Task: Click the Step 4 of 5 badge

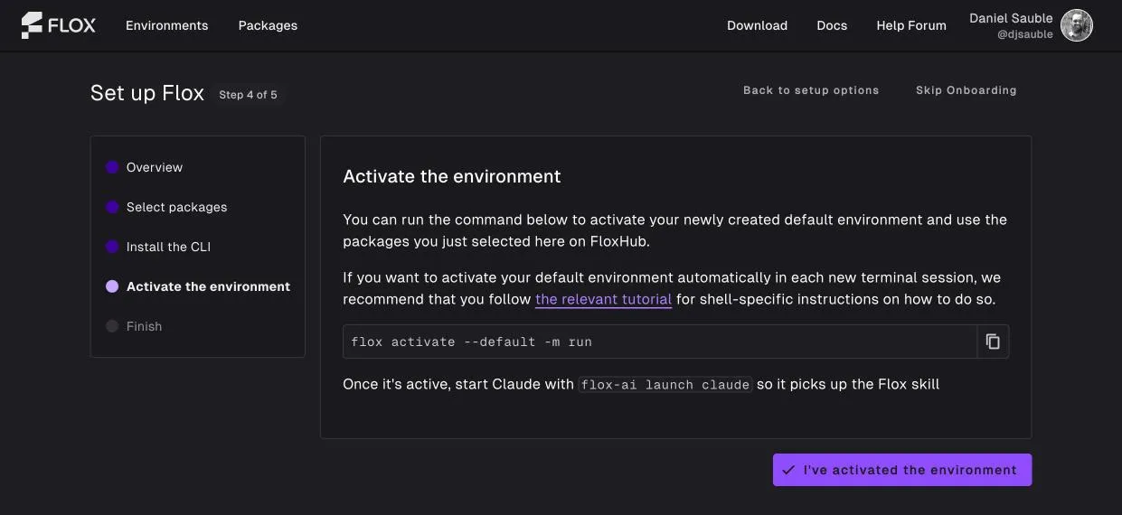Action: (249, 94)
